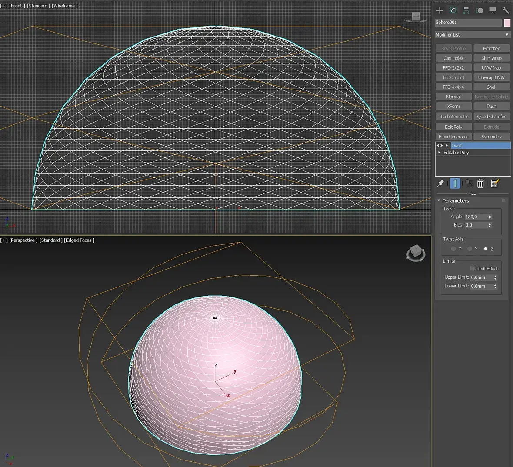This screenshot has height=467, width=513.
Task: Hide the Twist modifier using the eye icon
Action: pos(440,146)
